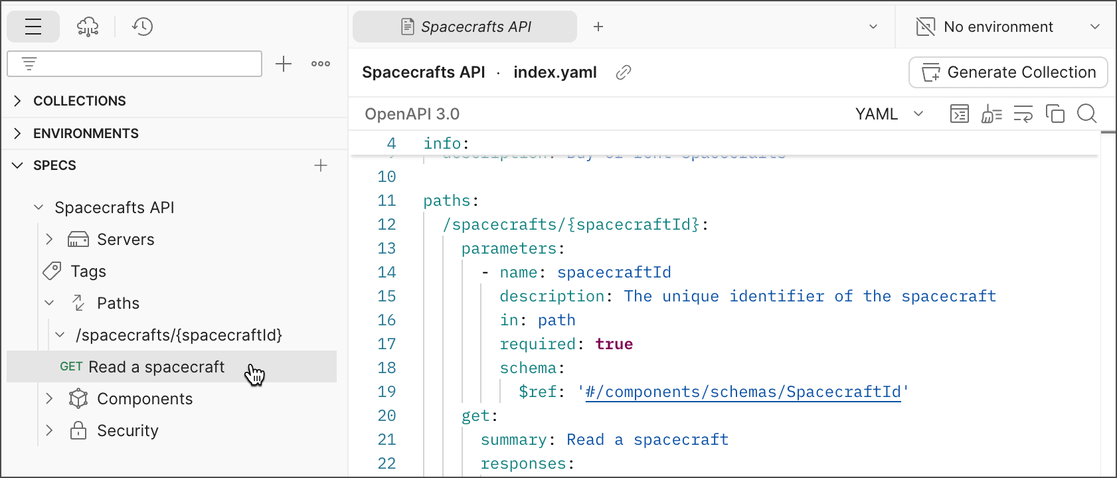The height and width of the screenshot is (478, 1117).
Task: Click the 'responses:' line in editor
Action: click(x=528, y=463)
